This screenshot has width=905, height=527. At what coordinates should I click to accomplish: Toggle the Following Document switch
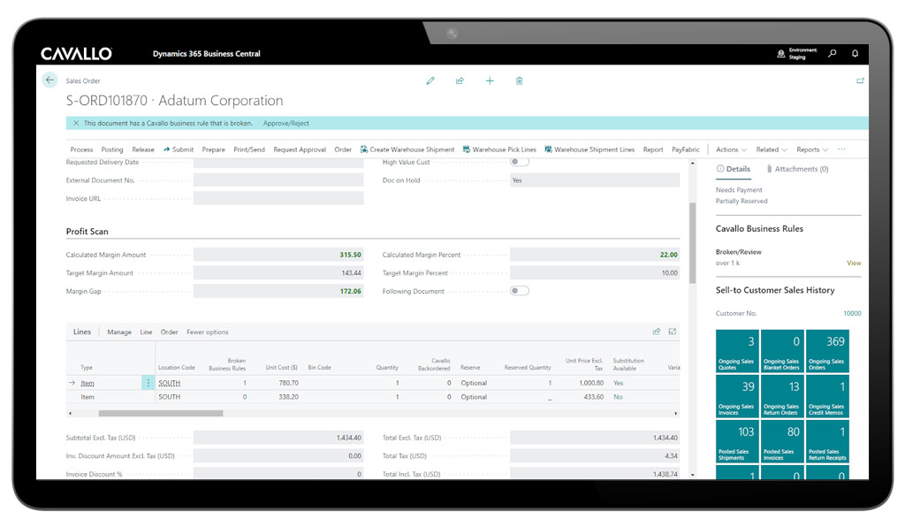click(x=520, y=291)
